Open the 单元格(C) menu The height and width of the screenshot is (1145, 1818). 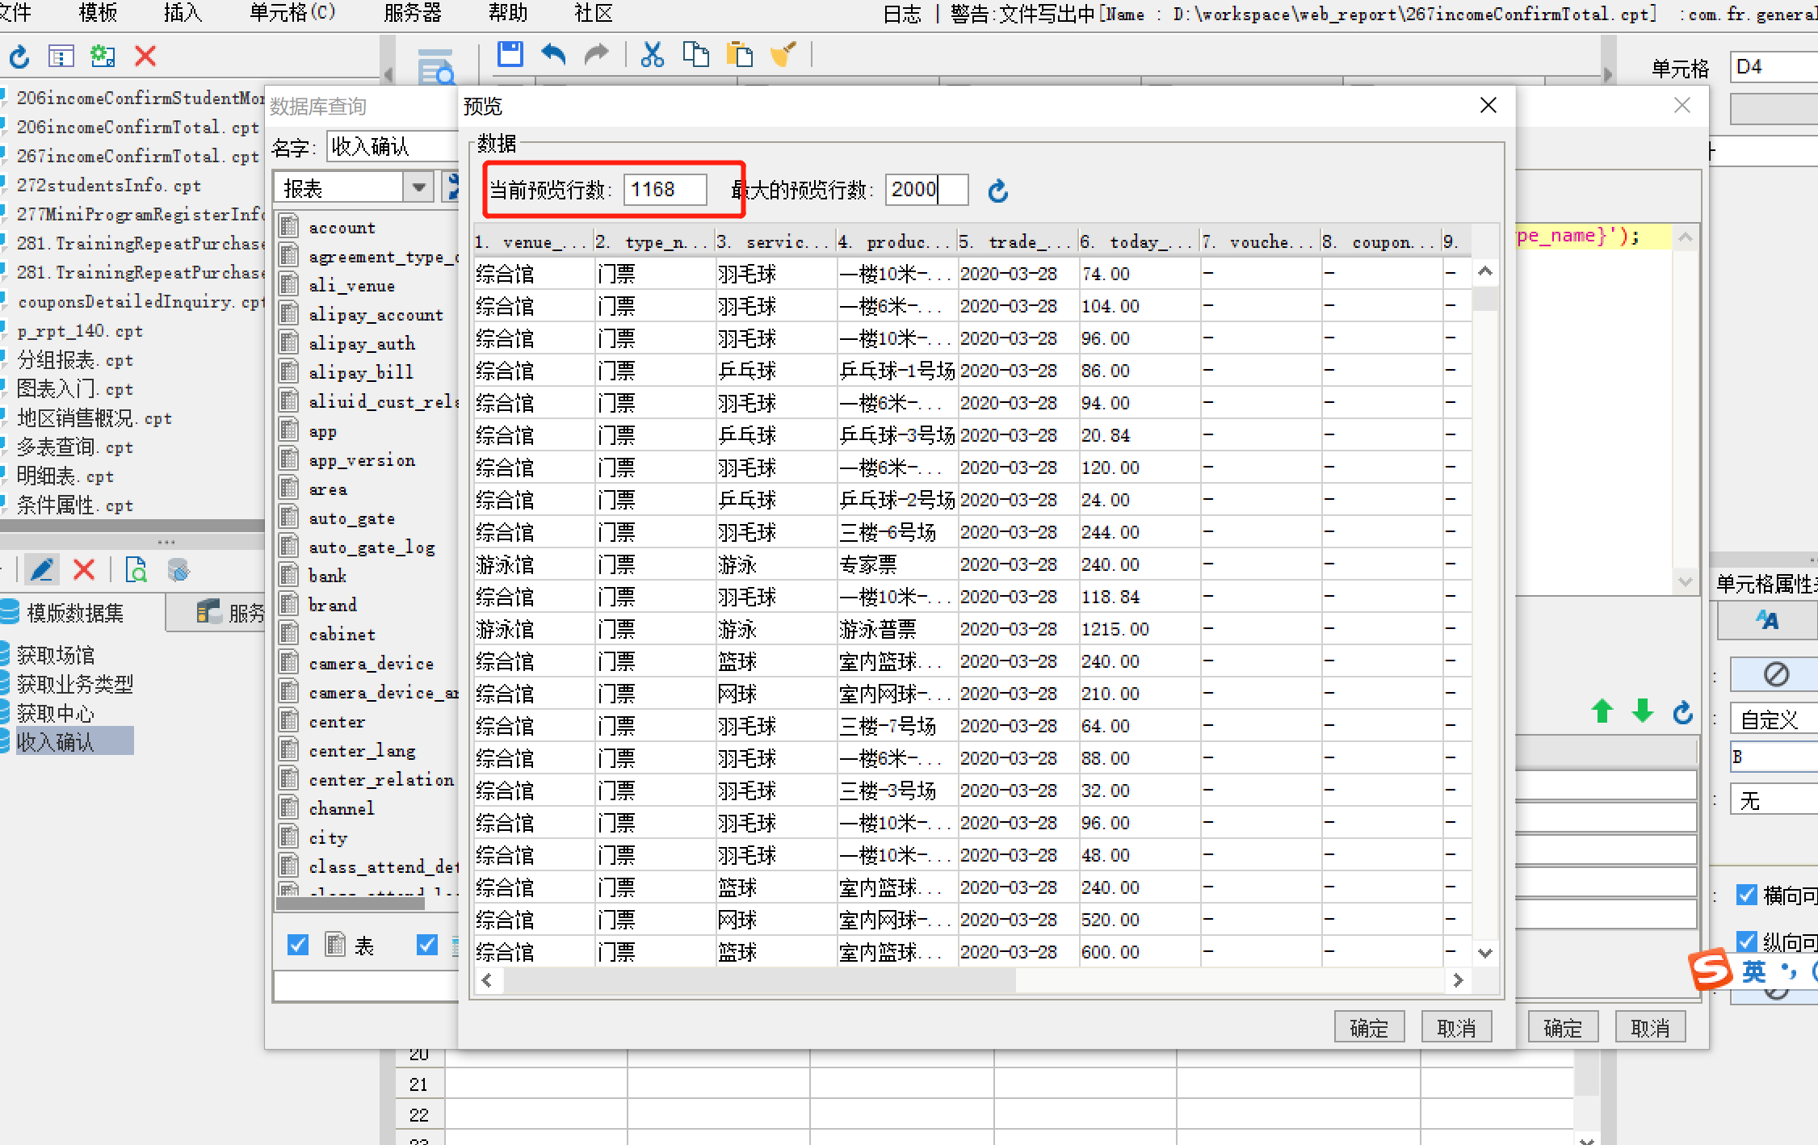coord(292,13)
